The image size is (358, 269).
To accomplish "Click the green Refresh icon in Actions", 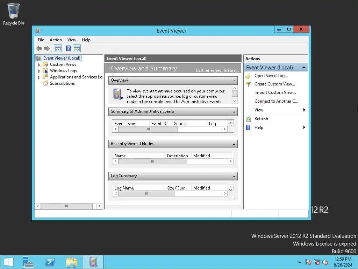I will click(x=248, y=119).
